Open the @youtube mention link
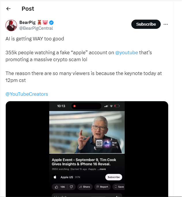 pos(126,52)
